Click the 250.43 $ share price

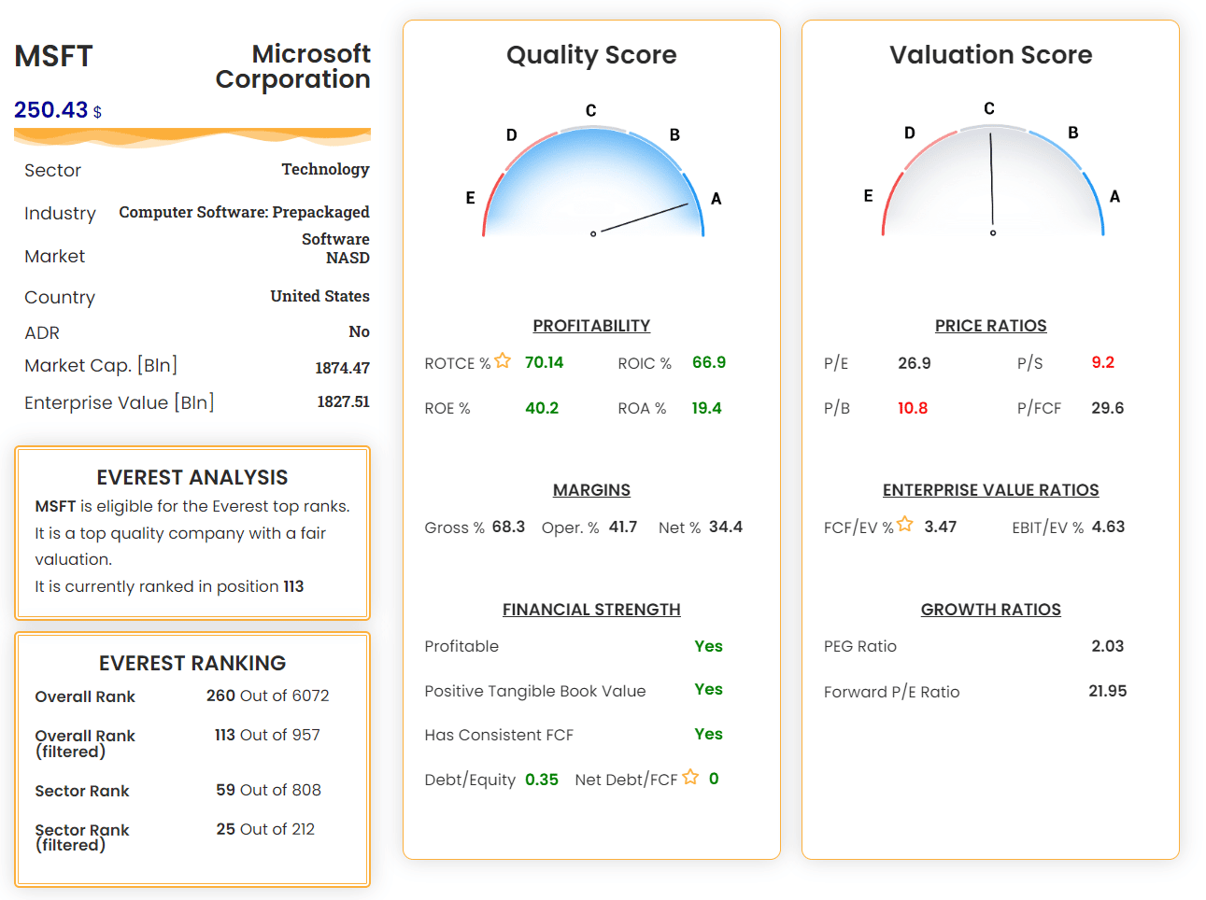(x=58, y=110)
